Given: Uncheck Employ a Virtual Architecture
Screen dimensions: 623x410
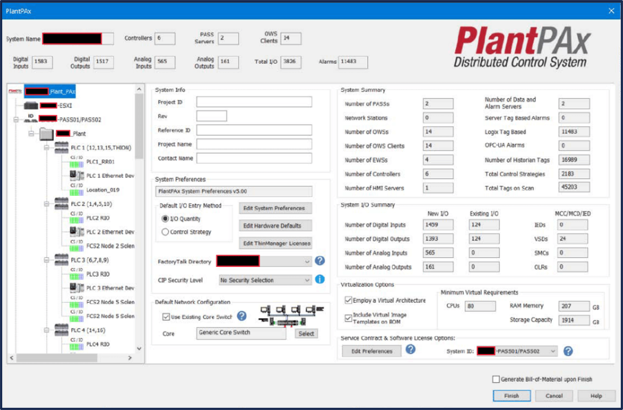Looking at the screenshot, I should 348,301.
